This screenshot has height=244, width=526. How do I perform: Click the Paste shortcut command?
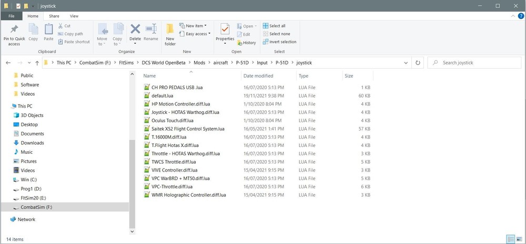pos(74,42)
